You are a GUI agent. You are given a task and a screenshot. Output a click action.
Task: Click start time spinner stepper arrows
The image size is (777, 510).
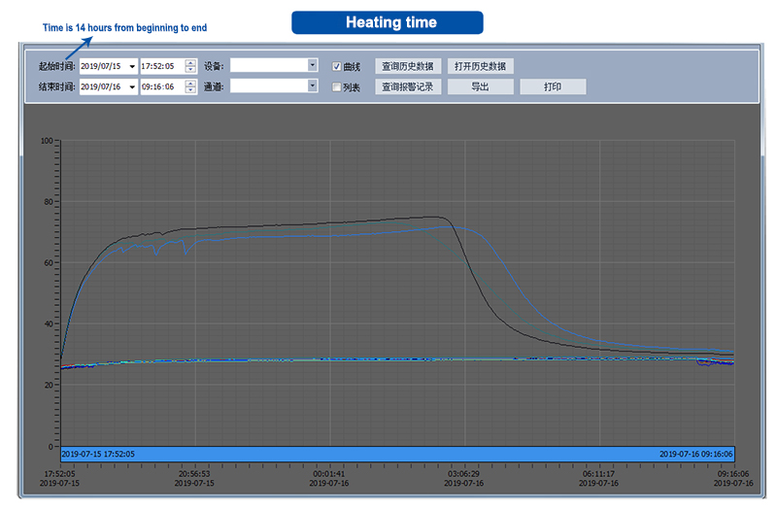click(190, 66)
